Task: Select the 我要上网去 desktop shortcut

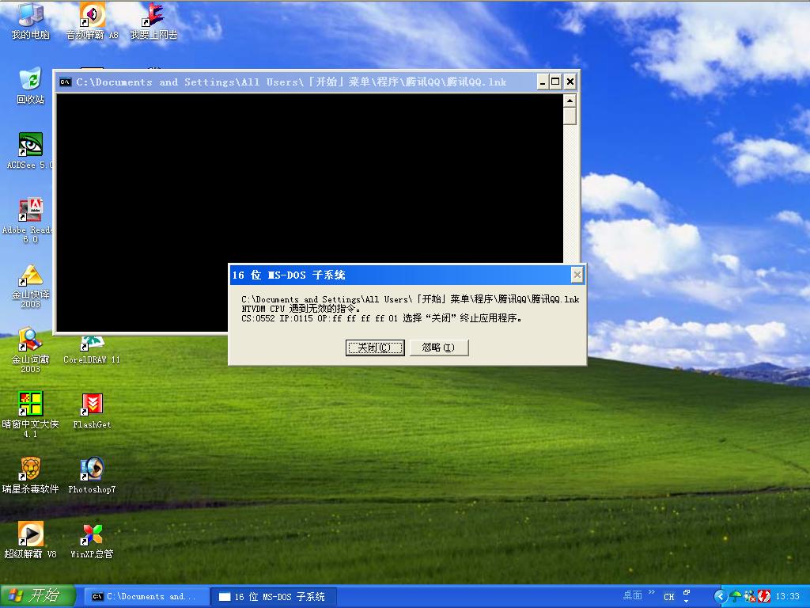Action: pyautogui.click(x=153, y=21)
